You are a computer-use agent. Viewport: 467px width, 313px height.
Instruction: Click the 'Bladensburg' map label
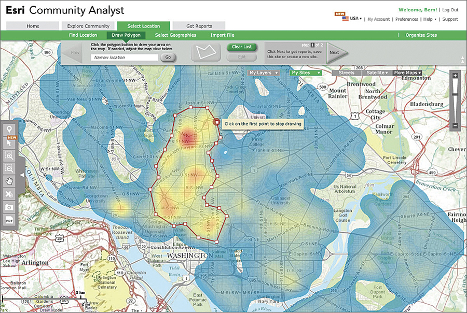(x=427, y=104)
